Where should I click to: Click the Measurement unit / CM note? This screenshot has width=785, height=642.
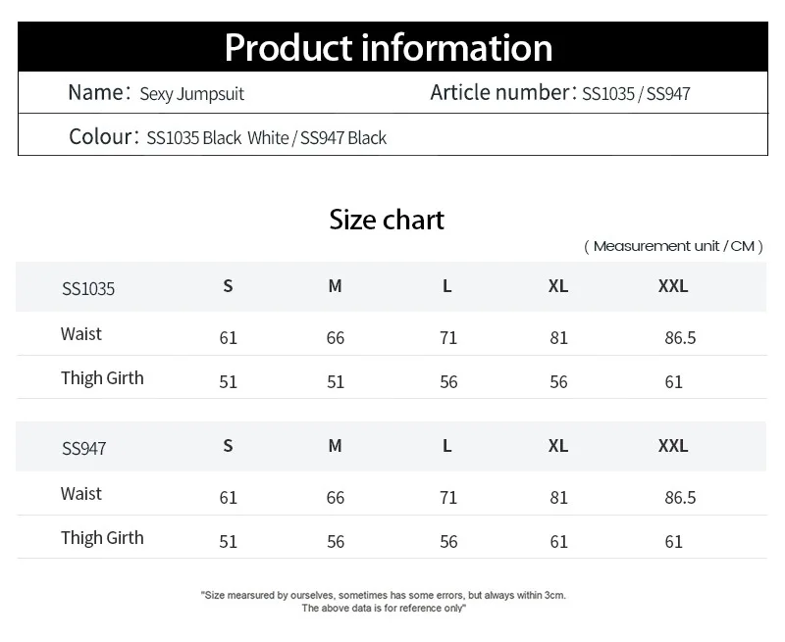[673, 246]
